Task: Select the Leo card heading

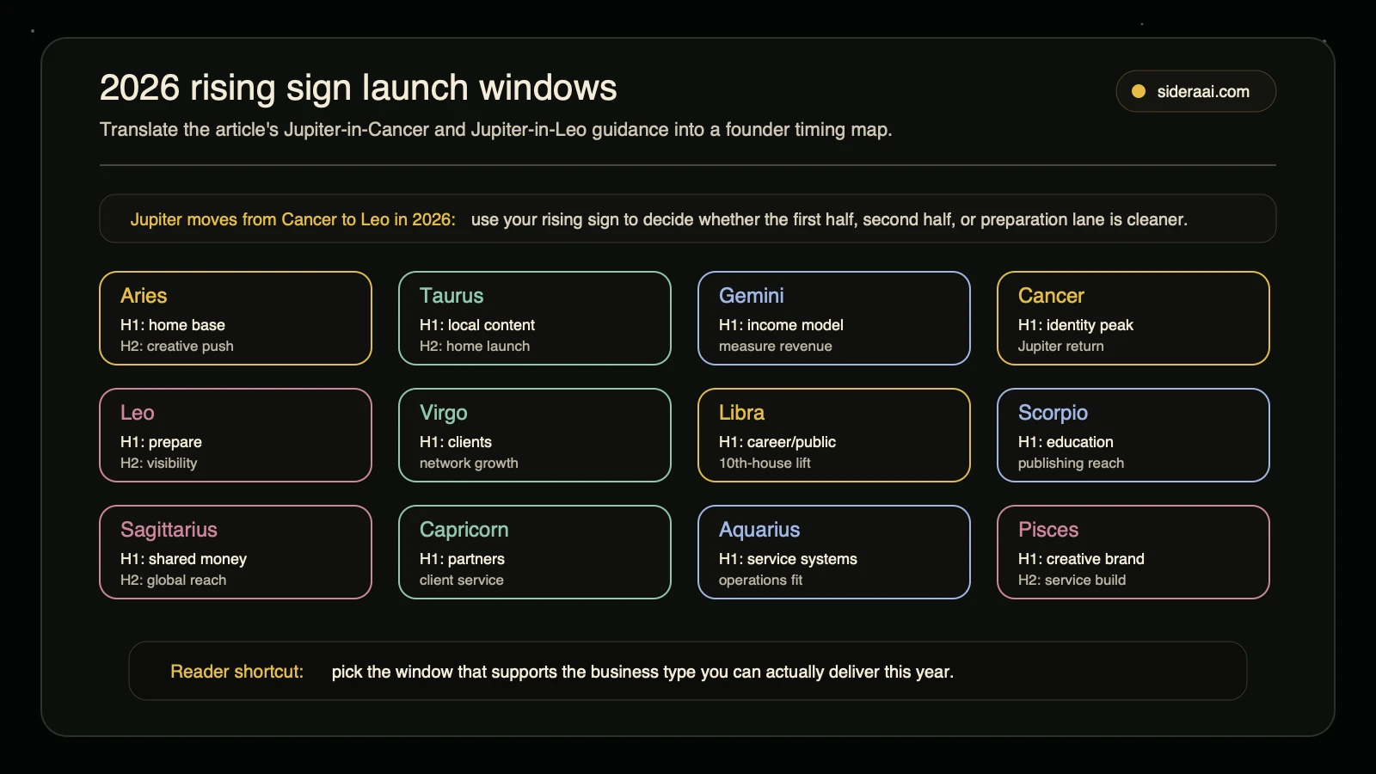Action: click(138, 413)
